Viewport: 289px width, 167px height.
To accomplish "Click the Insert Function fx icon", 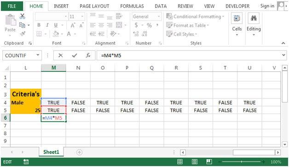I will tap(88, 55).
